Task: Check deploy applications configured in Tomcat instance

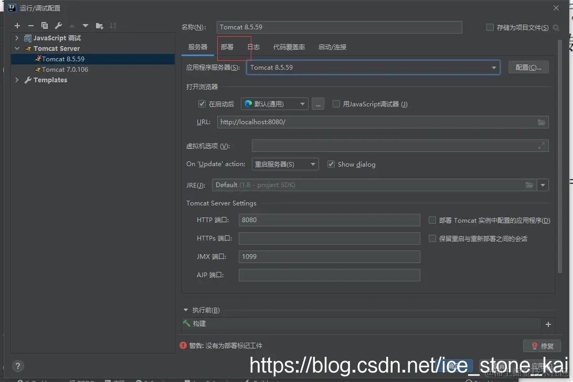Action: pos(432,220)
